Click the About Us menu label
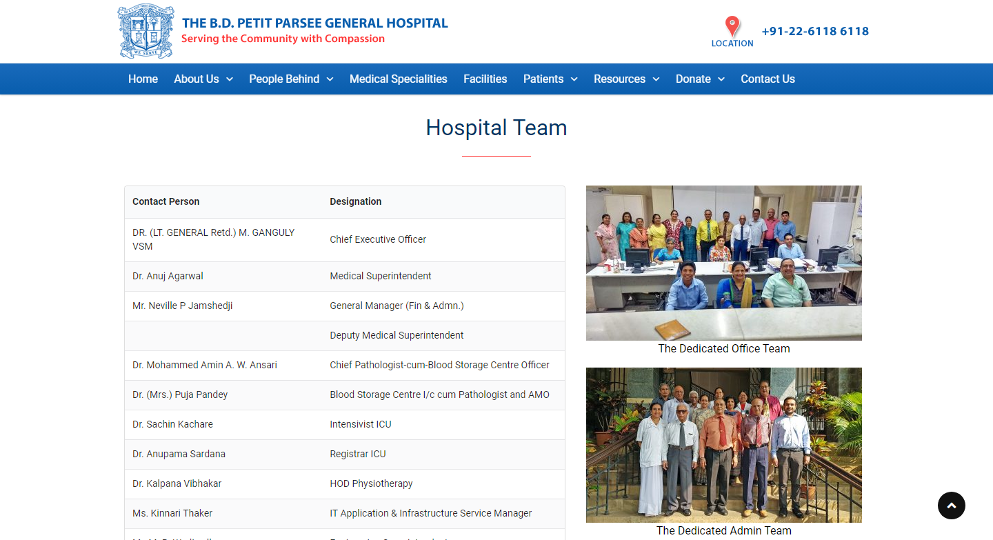This screenshot has width=993, height=540. point(197,79)
